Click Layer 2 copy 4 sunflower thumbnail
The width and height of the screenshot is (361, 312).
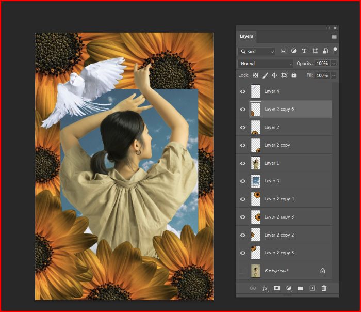click(x=256, y=199)
